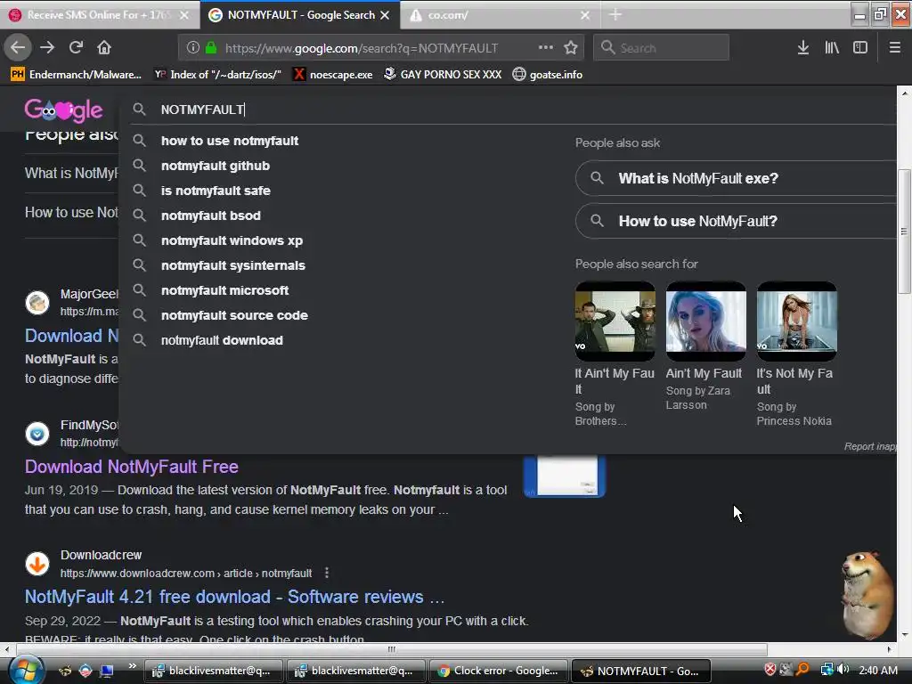Image resolution: width=912 pixels, height=684 pixels.
Task: Click the 'Report inappropriate' link in the suggestions panel
Action: (870, 446)
